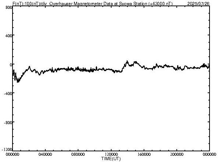Click the TIME(UT) axis title
Viewport: 218px width, 162px height.
(111, 159)
